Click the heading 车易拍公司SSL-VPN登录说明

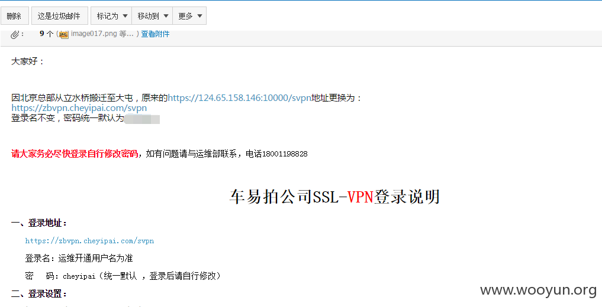click(x=334, y=197)
